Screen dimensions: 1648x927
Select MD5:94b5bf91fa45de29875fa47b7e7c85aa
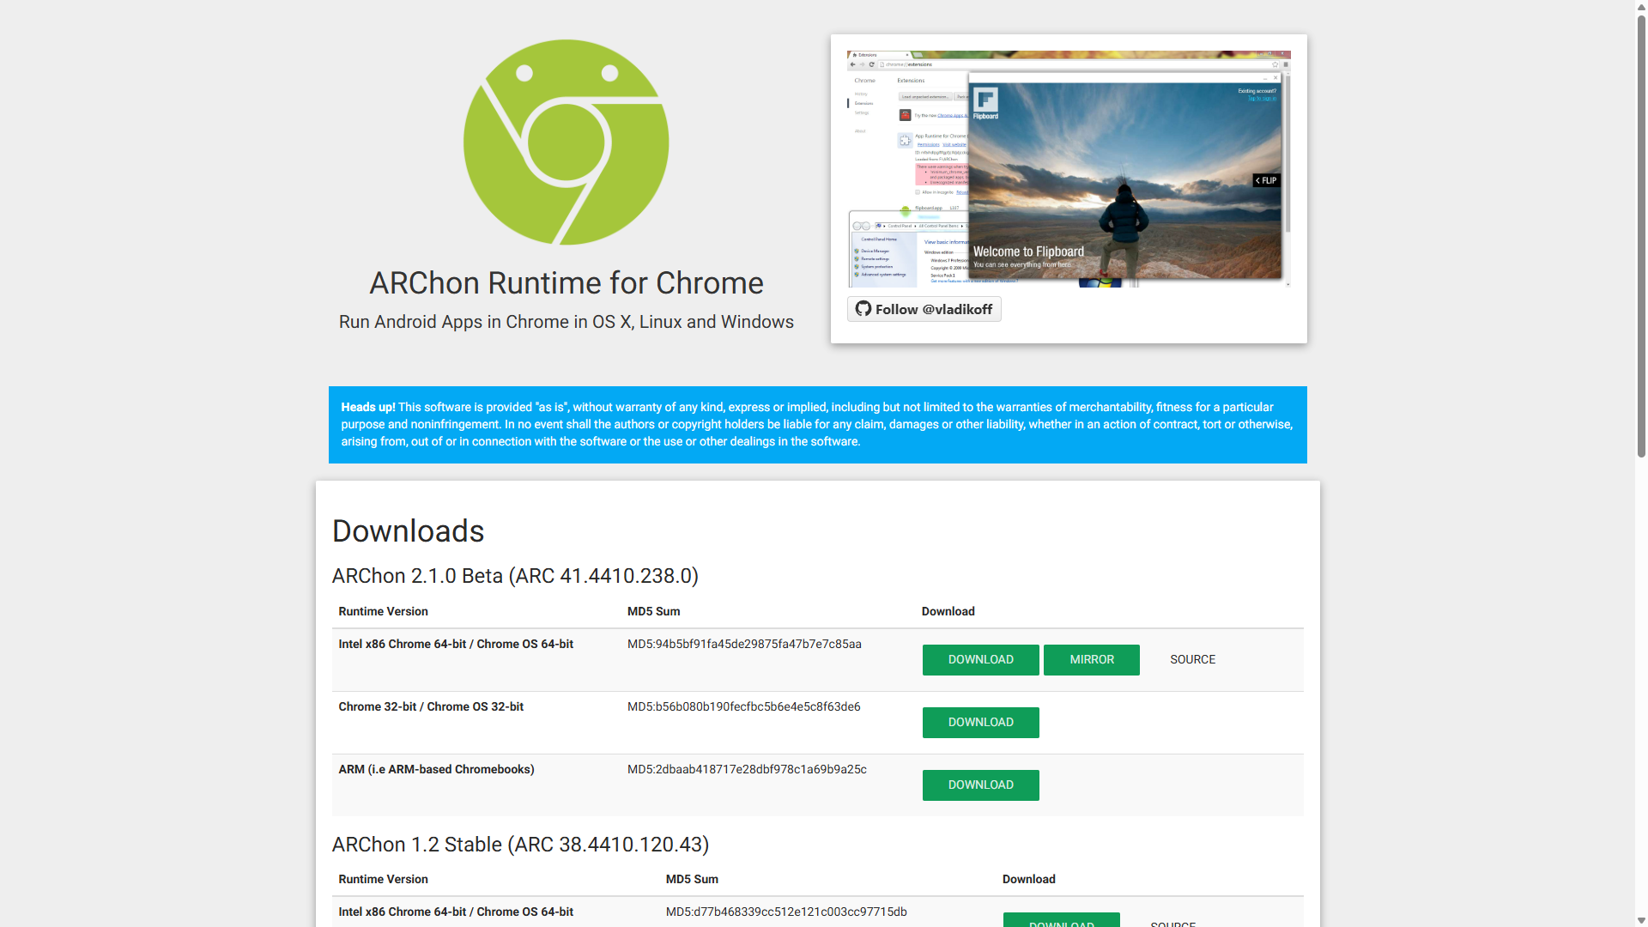pyautogui.click(x=744, y=645)
